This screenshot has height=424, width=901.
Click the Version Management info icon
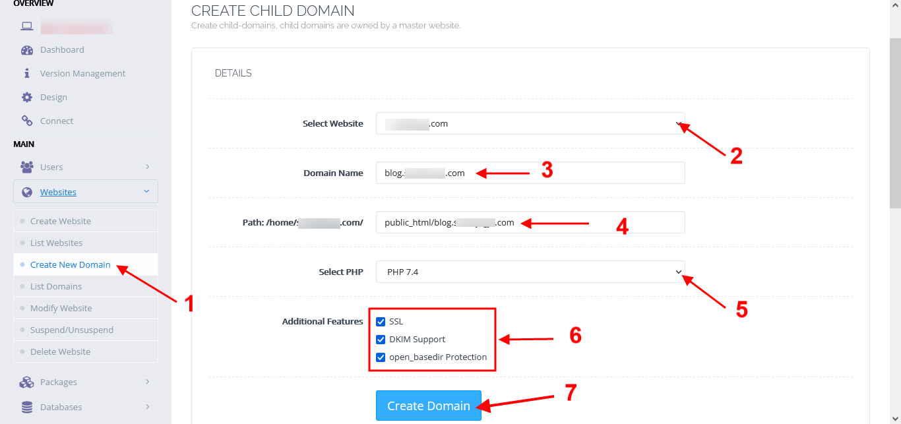(x=27, y=73)
